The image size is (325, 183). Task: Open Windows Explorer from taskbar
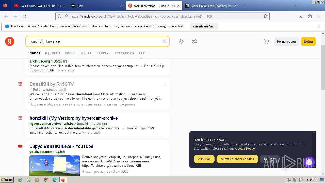[x=29, y=180]
